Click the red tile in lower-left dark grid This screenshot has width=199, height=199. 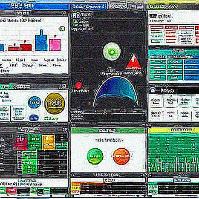click(20, 142)
